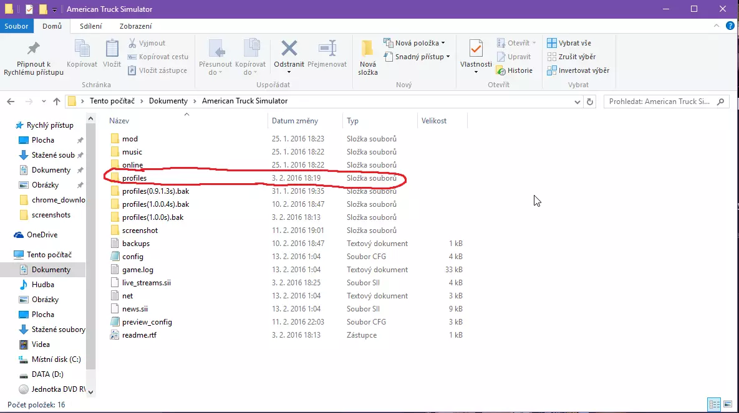Open DATA (D:) drive
Screen dimensions: 739x413
click(x=47, y=374)
